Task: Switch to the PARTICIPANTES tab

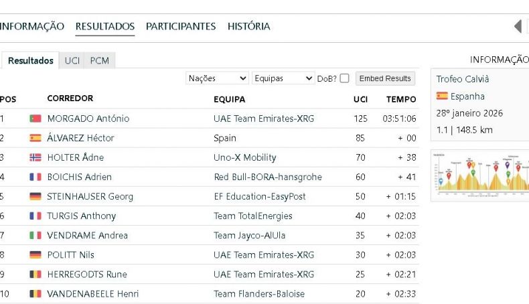Action: pos(181,27)
